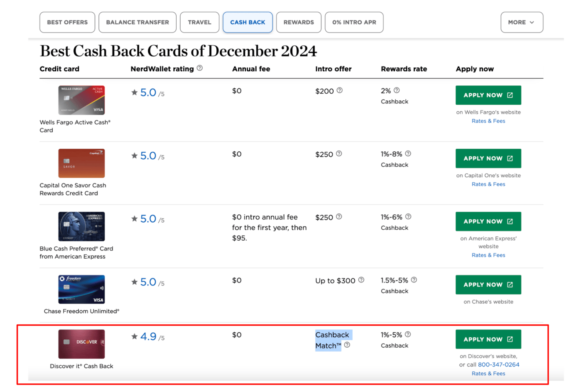Viewport: 568px width, 389px height.
Task: Click help icon beside 1.5%-5% rewards rate
Action: 414,280
